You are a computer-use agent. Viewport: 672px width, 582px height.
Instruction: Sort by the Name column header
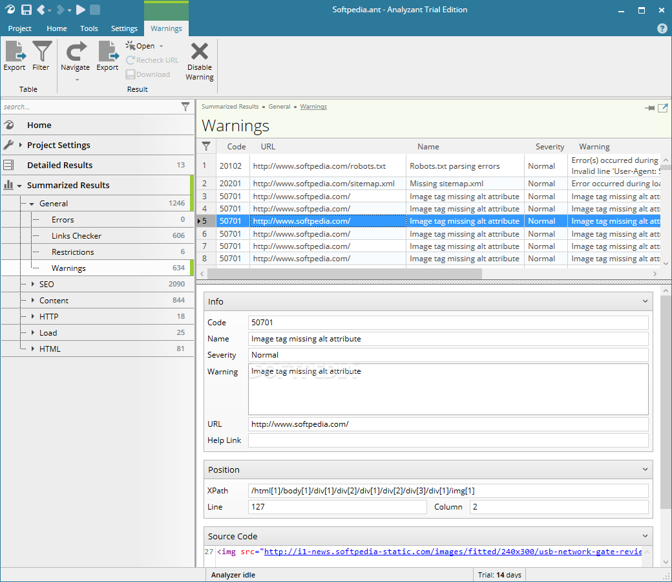(x=428, y=147)
